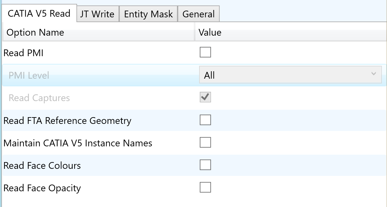Tick the Read Face Colours checkbox
This screenshot has height=207, width=387.
tap(205, 165)
